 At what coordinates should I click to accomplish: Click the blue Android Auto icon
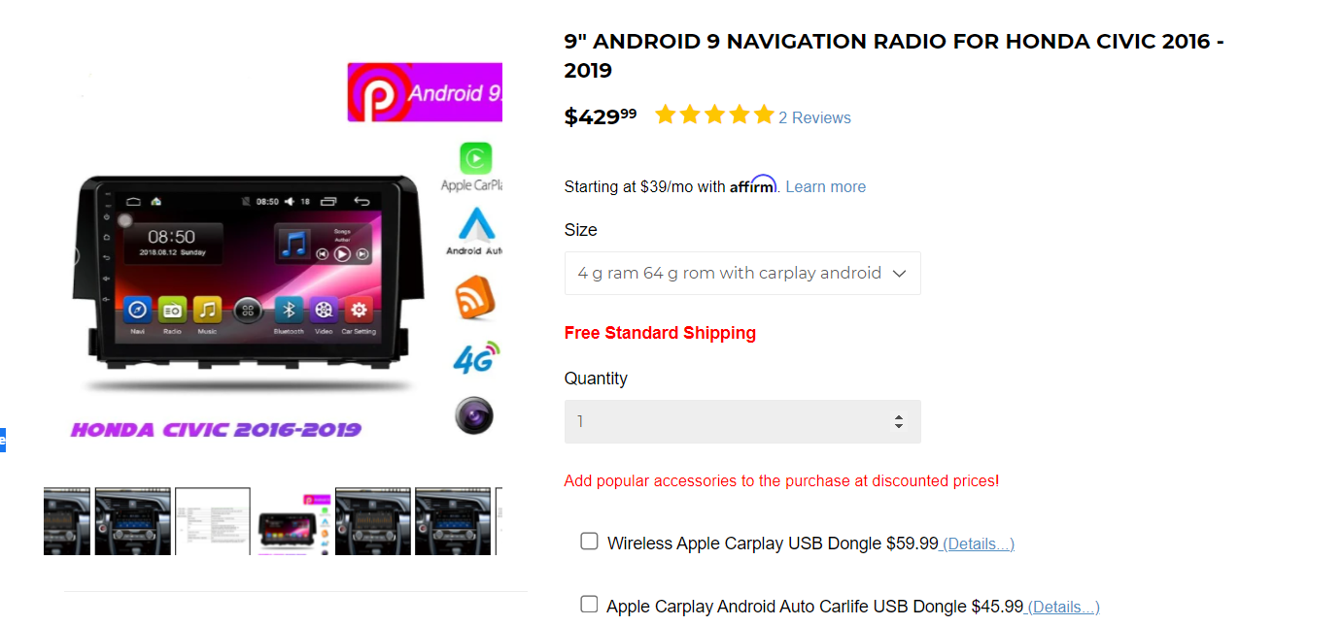pos(476,225)
